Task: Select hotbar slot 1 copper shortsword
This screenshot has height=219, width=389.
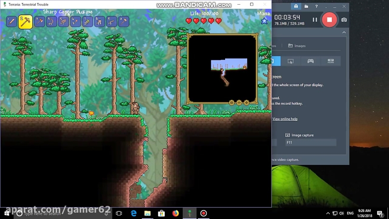Action: (11, 22)
